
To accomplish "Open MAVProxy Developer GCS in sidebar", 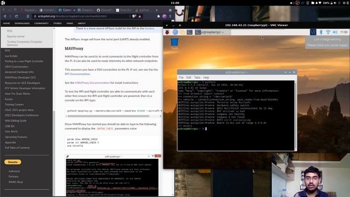I will point(20,78).
